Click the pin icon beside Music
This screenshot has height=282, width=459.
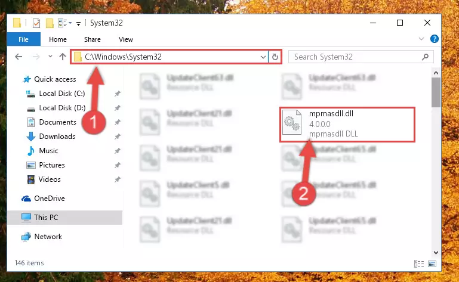pyautogui.click(x=118, y=151)
